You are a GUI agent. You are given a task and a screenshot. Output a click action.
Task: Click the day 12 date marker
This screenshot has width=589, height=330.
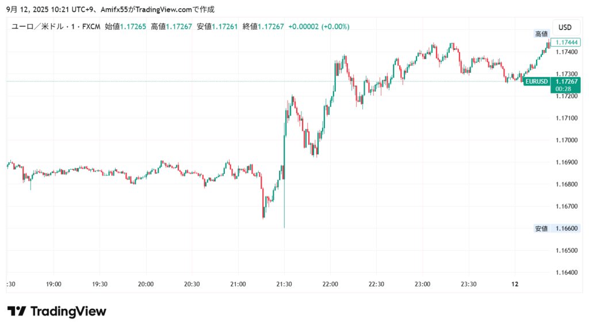pos(515,284)
